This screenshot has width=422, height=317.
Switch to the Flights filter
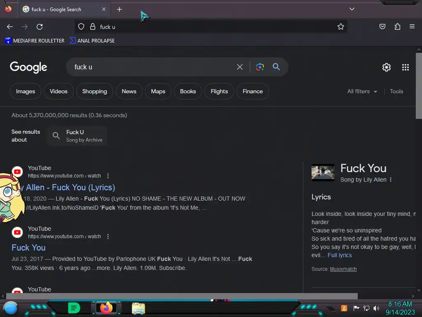pyautogui.click(x=219, y=91)
